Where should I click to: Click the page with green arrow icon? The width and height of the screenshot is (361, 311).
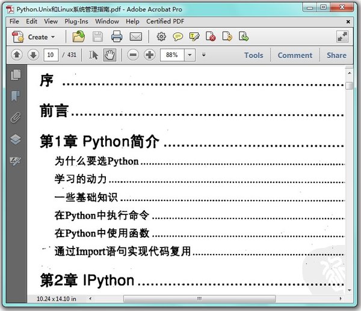click(244, 37)
